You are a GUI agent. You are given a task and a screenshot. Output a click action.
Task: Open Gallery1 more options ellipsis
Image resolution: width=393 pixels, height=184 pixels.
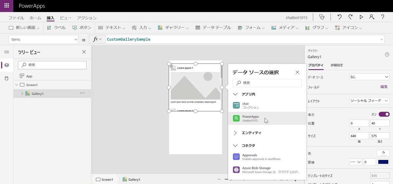coord(82,93)
